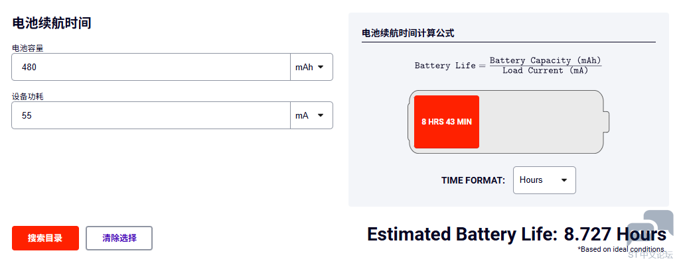This screenshot has width=679, height=265.
Task: Click the Battery Life formula equation
Action: [508, 65]
